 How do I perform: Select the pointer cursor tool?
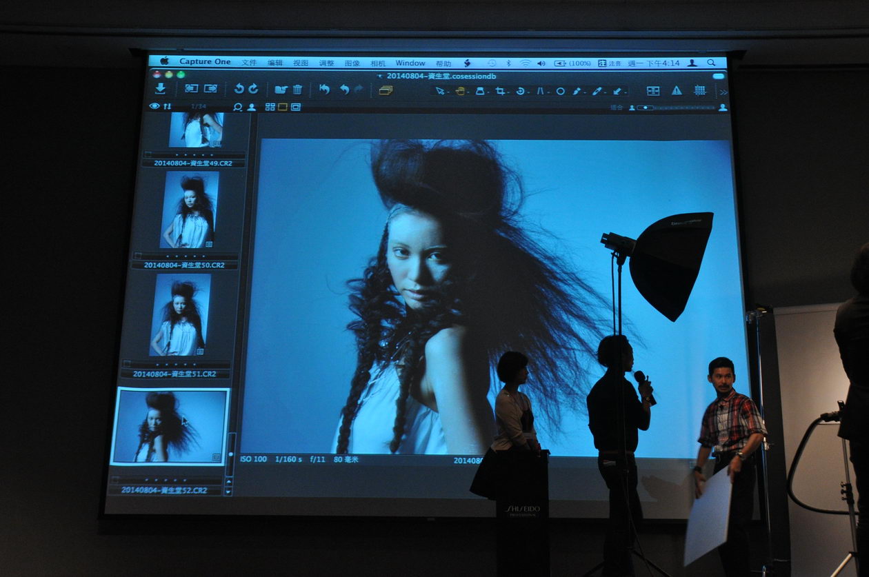click(439, 91)
